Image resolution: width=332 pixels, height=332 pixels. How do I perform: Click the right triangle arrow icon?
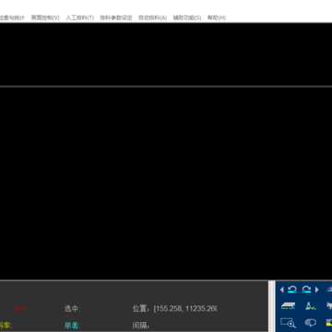point(317,290)
